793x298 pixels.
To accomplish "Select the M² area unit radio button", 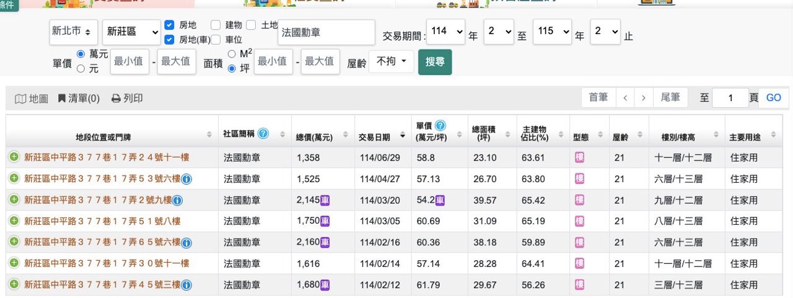I will pyautogui.click(x=232, y=54).
